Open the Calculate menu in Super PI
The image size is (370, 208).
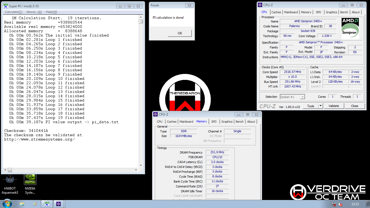[x=14, y=12]
